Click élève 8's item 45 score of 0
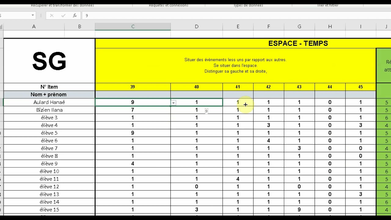Viewport: 391px width, 220px height. [361, 156]
